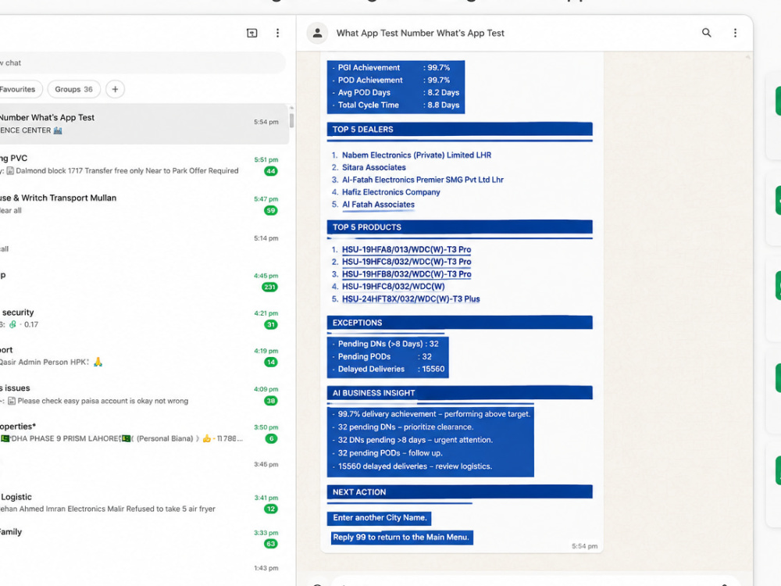Open chat mentioning Admin Person HPK
Screen dimensions: 781x586
(x=144, y=356)
